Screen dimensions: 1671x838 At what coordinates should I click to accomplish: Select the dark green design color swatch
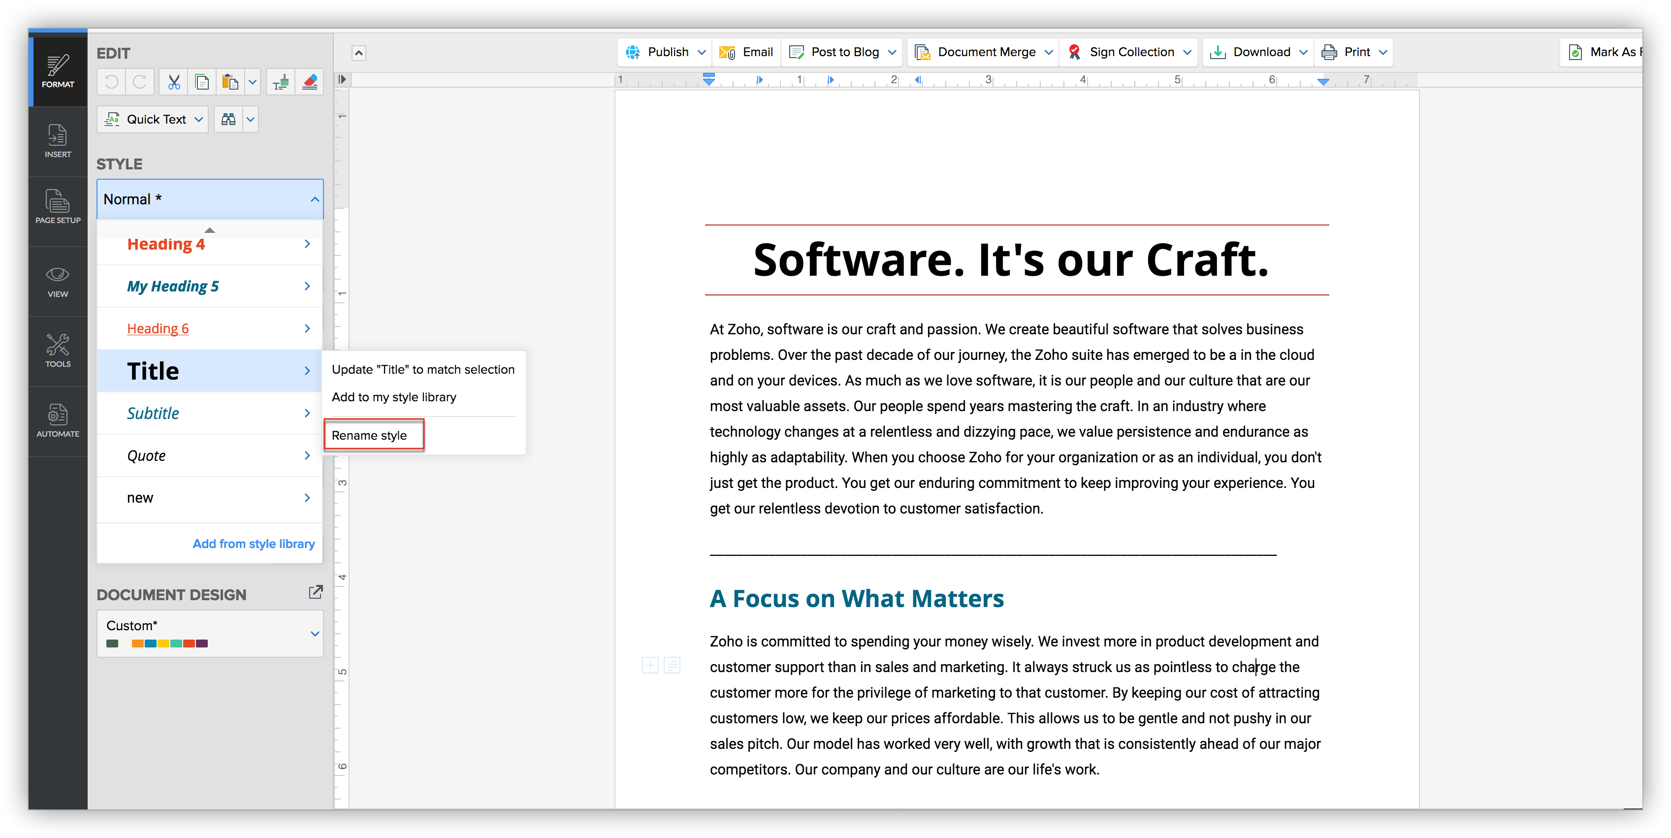pyautogui.click(x=112, y=644)
